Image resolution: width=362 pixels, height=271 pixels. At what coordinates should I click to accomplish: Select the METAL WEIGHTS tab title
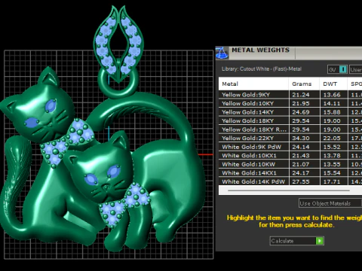(260, 50)
